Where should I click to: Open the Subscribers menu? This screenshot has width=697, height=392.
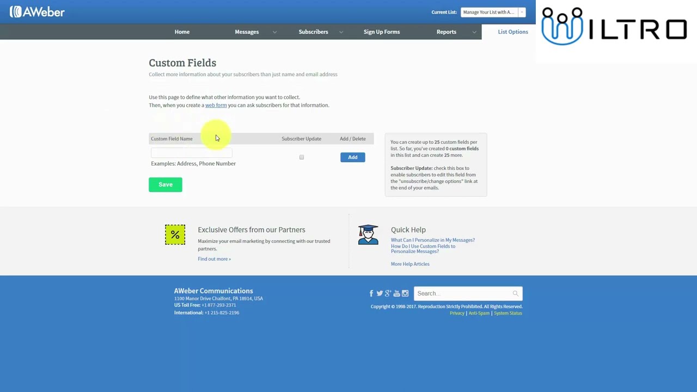[x=313, y=32]
